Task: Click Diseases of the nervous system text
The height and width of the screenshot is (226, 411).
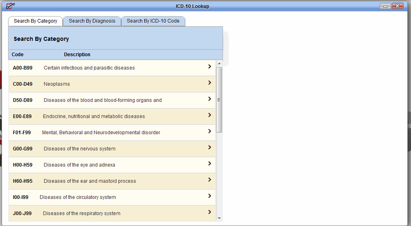Action: 79,149
